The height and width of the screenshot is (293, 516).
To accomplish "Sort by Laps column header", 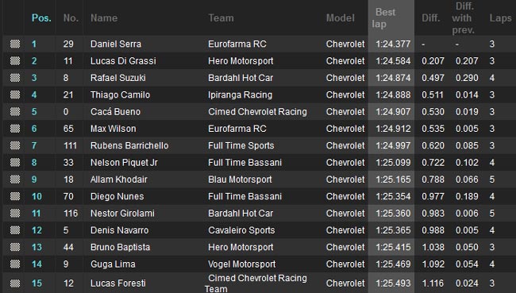I will (500, 18).
